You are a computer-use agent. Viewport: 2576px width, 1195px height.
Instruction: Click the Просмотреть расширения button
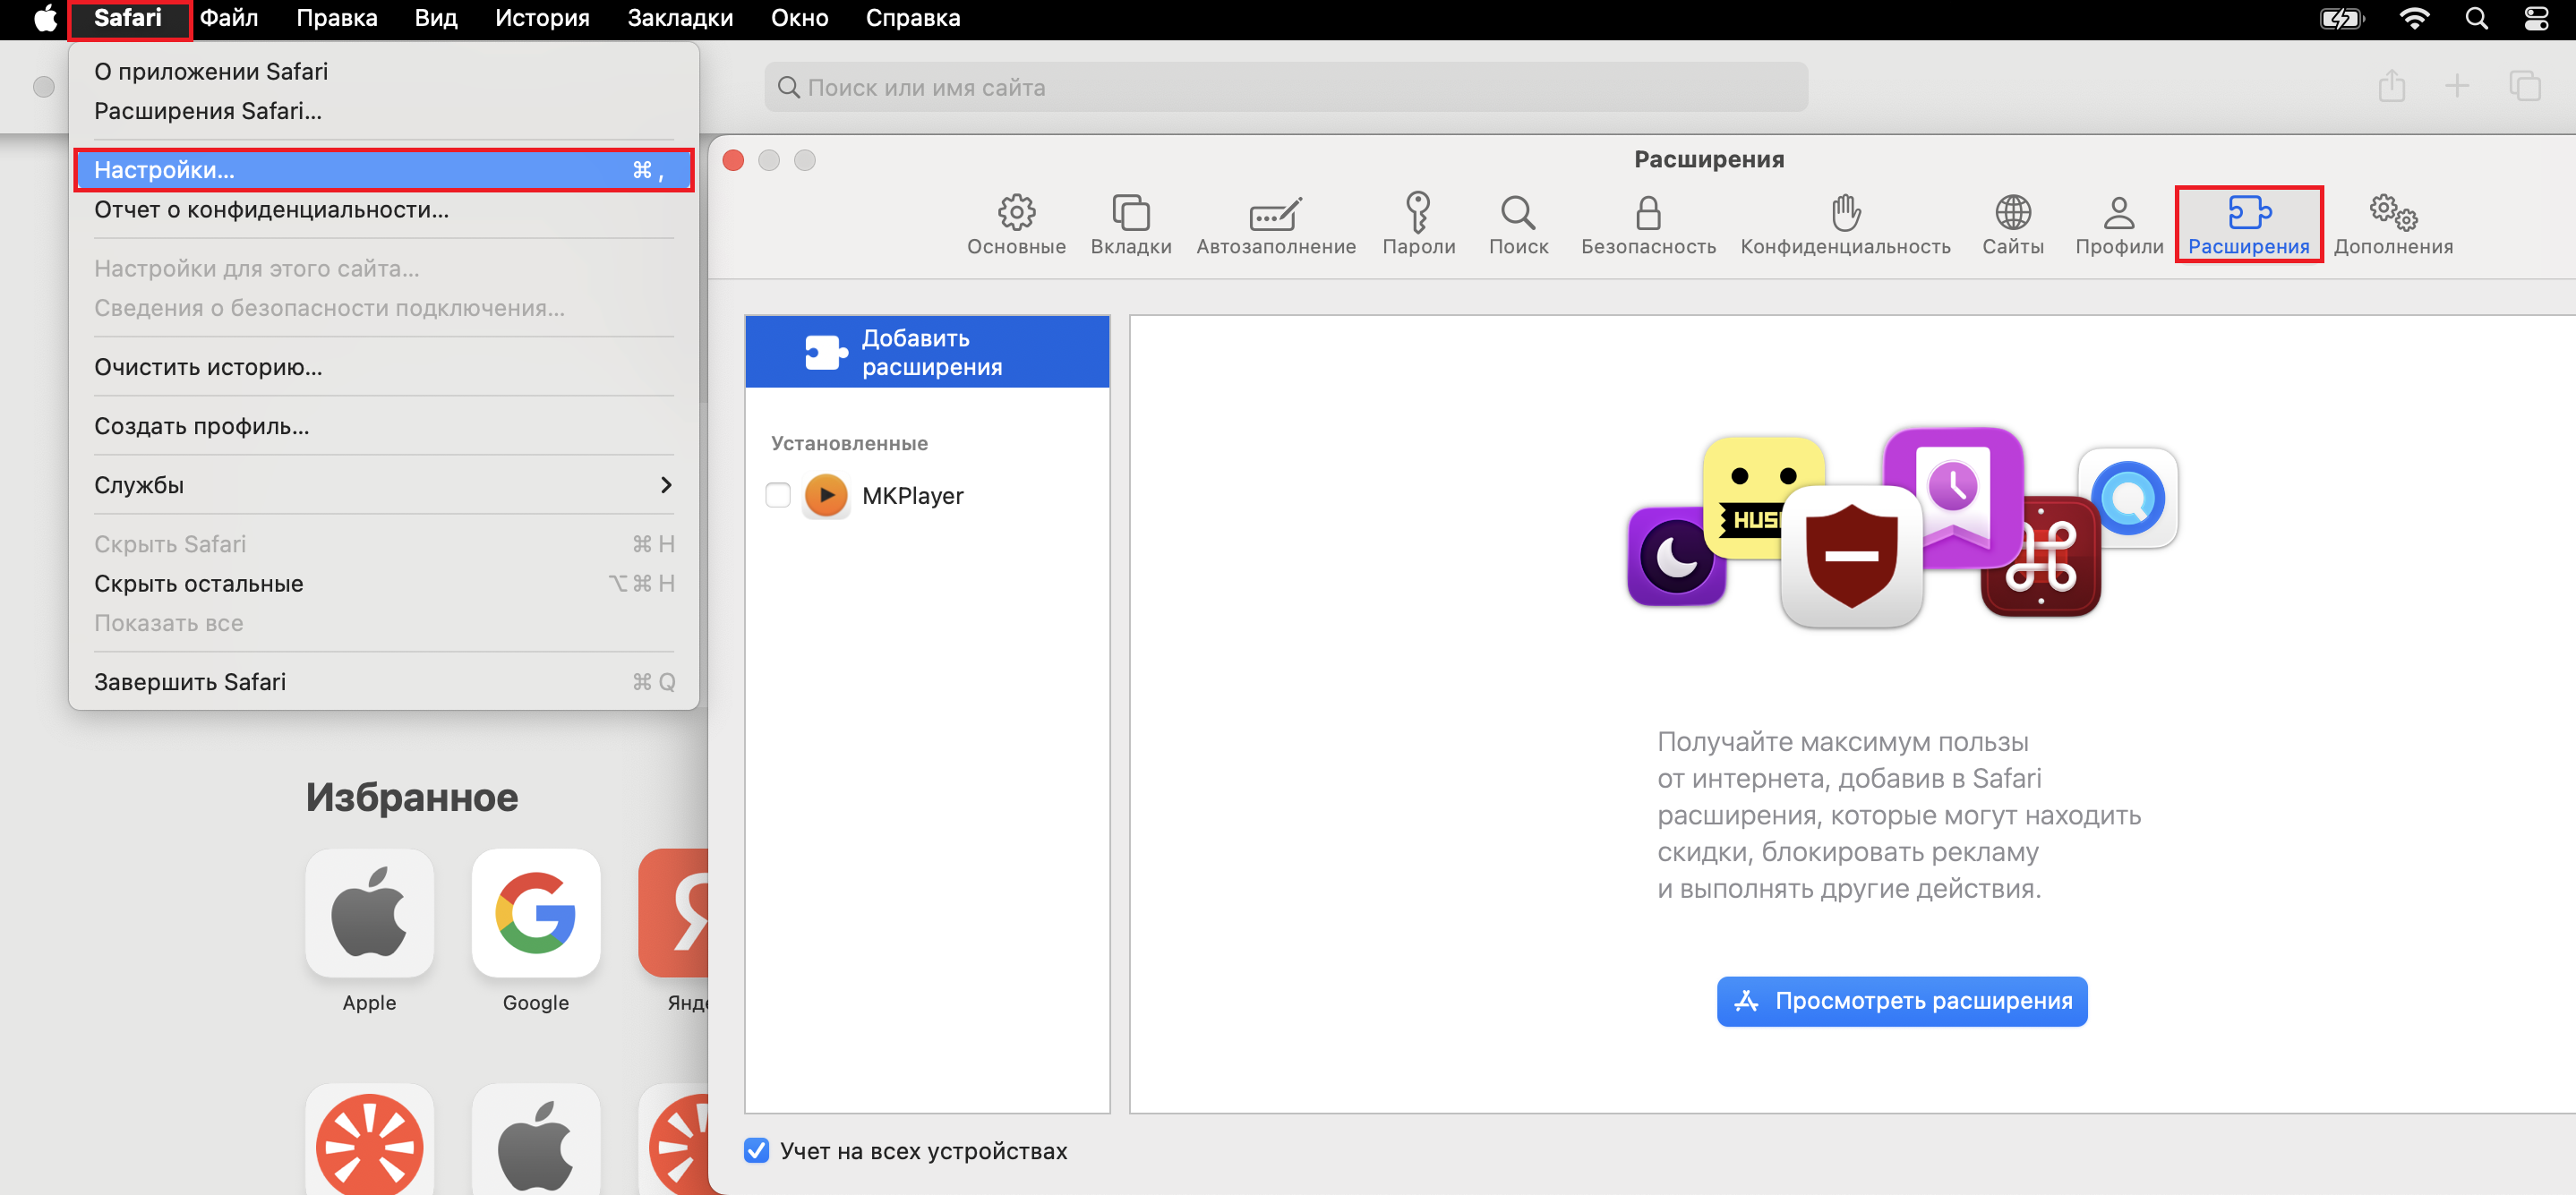(x=1901, y=1000)
